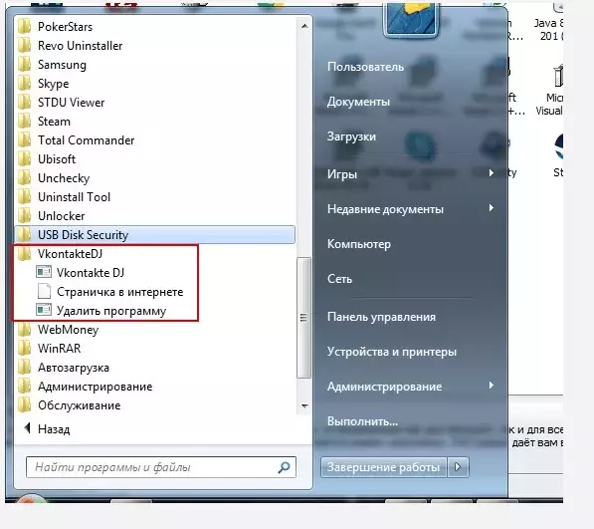Expand the Недавние документы submenu arrow
The image size is (594, 529).
[492, 208]
